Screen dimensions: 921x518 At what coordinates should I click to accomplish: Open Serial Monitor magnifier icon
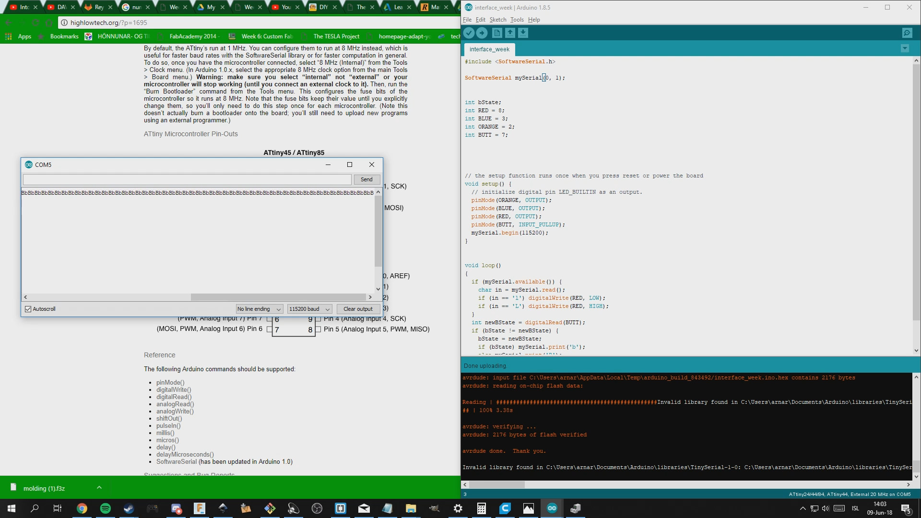pos(907,33)
